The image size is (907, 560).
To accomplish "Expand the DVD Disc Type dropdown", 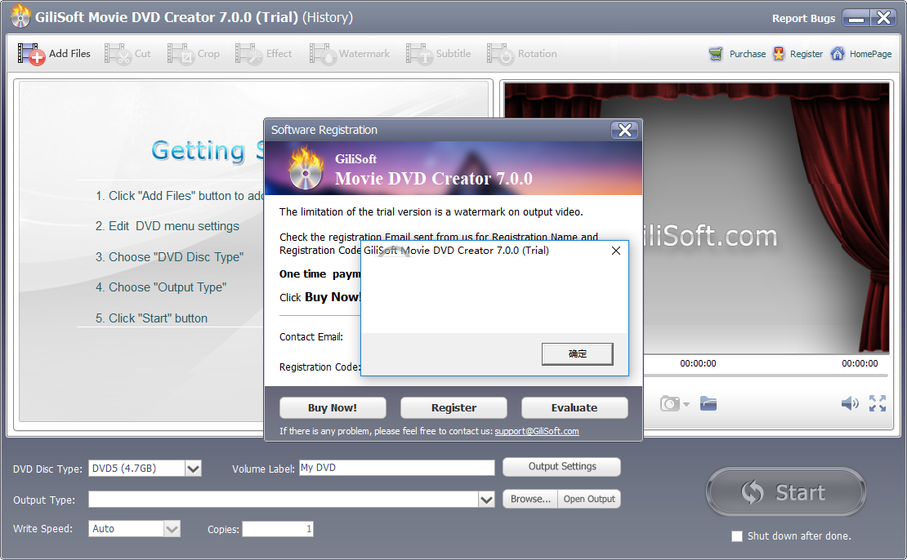I will tap(193, 468).
